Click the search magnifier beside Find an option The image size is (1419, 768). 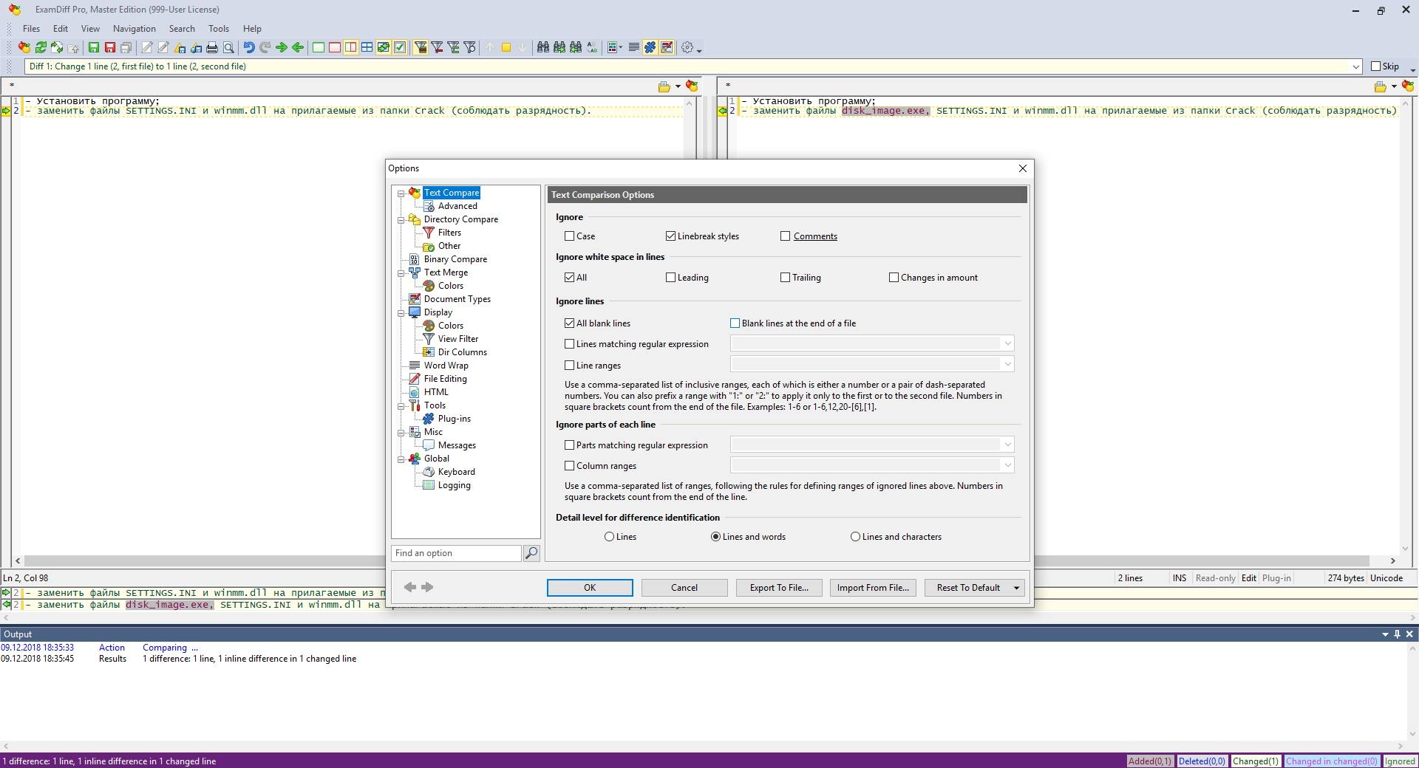pos(531,553)
